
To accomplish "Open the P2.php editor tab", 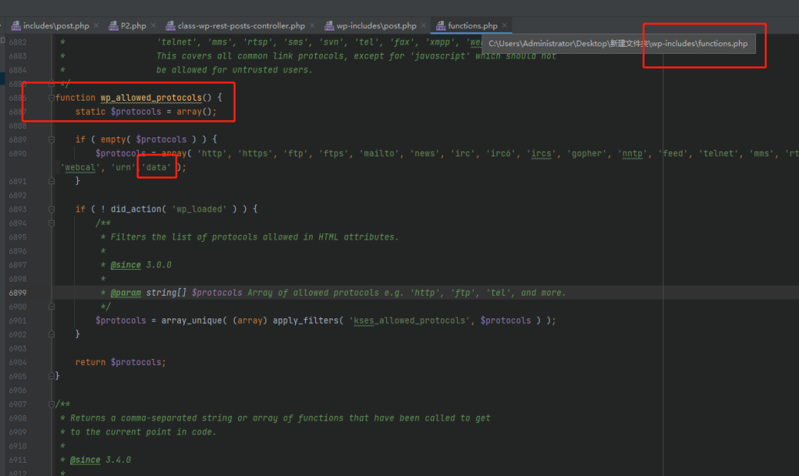I will coord(133,26).
